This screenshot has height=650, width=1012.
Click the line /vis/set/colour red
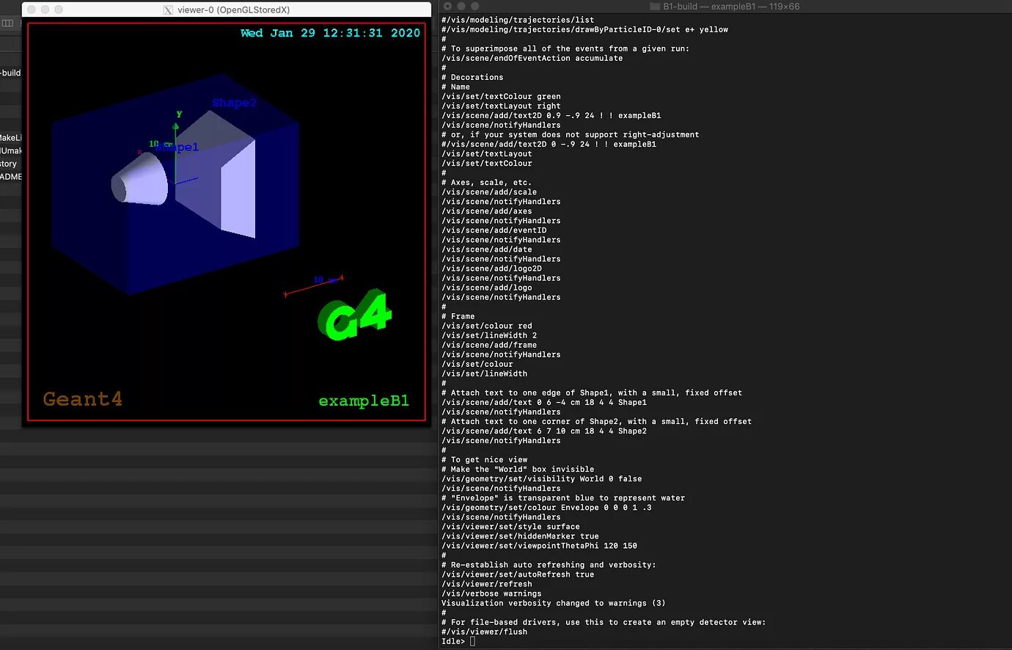tap(487, 326)
